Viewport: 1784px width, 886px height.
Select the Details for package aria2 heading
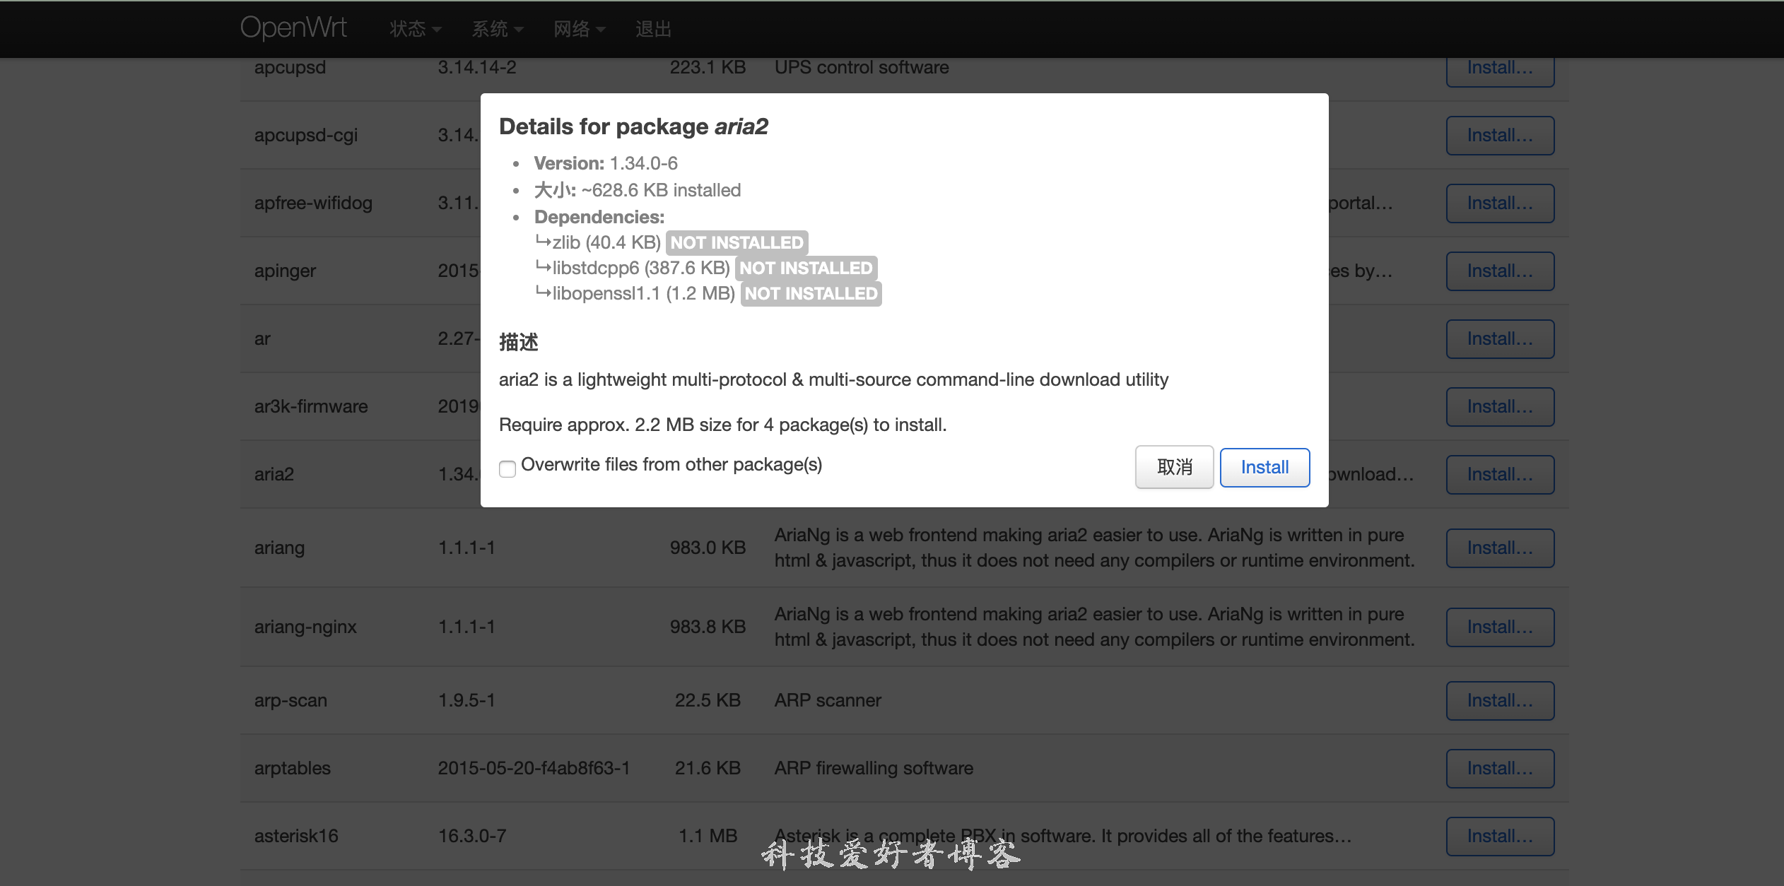(x=633, y=126)
